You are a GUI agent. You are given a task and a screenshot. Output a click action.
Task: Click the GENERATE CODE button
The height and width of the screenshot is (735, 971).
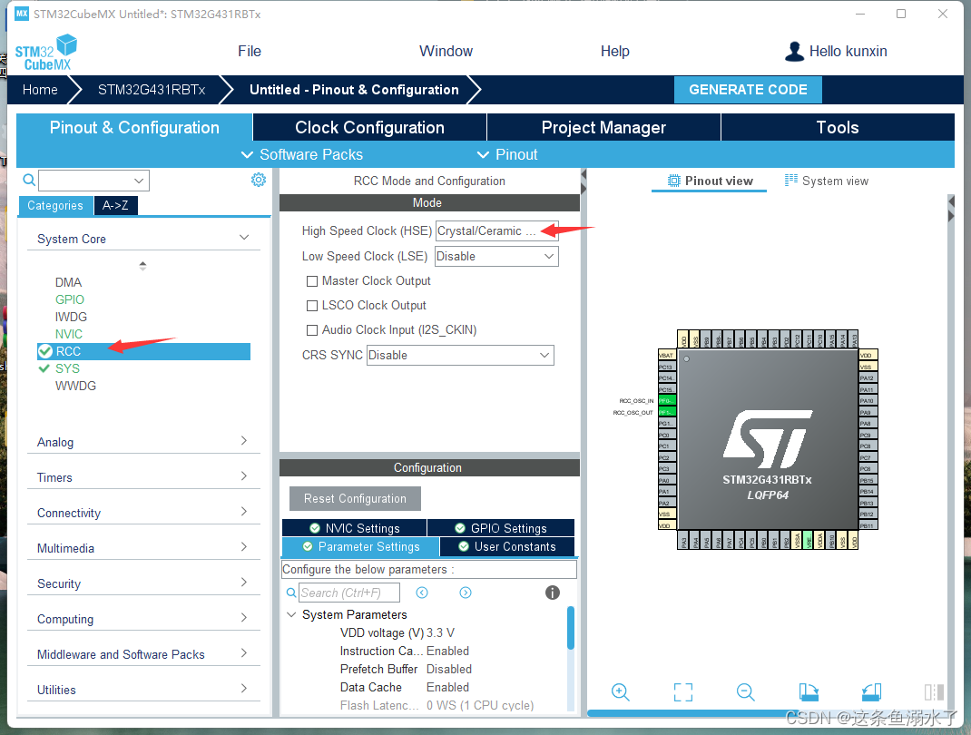point(748,89)
